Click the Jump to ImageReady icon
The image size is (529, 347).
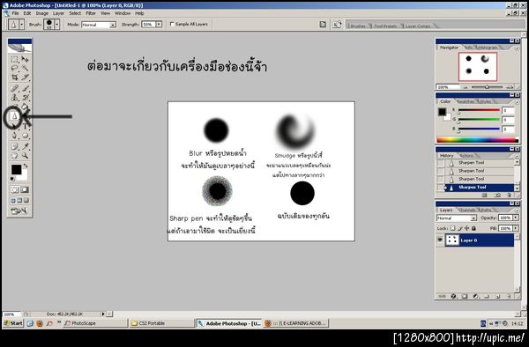19,211
